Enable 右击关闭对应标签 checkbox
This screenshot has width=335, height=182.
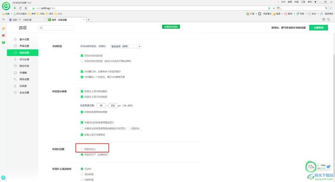pyautogui.click(x=82, y=61)
